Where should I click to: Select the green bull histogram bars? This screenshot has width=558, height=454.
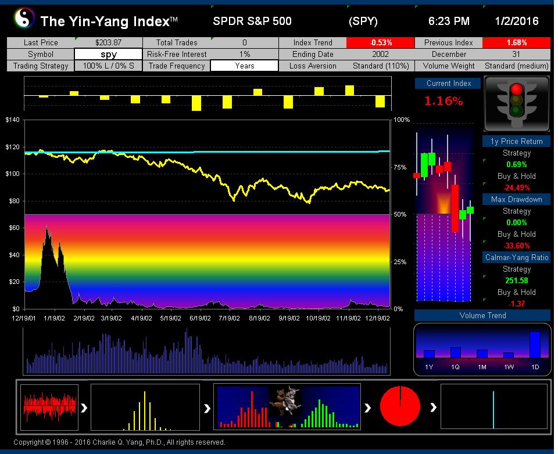[329, 413]
